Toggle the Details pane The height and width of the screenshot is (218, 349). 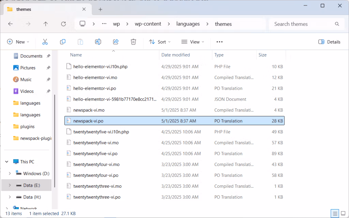pyautogui.click(x=329, y=42)
